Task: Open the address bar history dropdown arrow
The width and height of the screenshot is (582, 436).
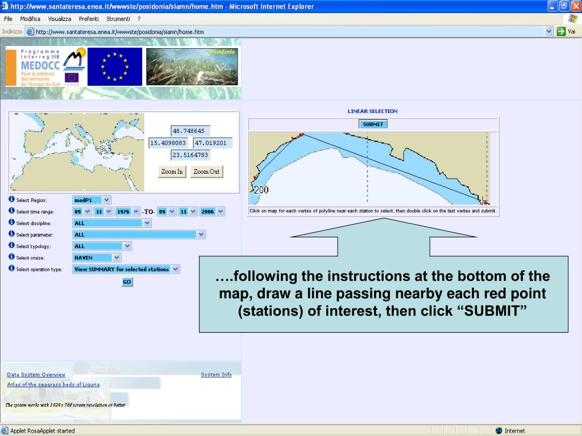Action: [549, 32]
